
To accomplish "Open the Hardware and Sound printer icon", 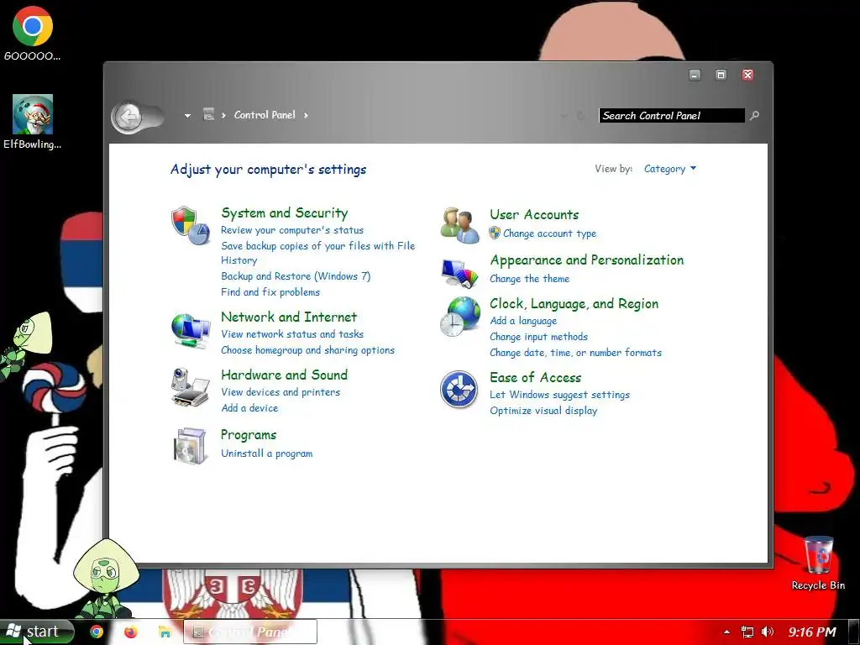I will click(190, 387).
